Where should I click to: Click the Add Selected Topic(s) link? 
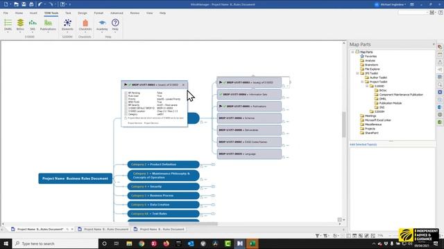click(x=363, y=145)
